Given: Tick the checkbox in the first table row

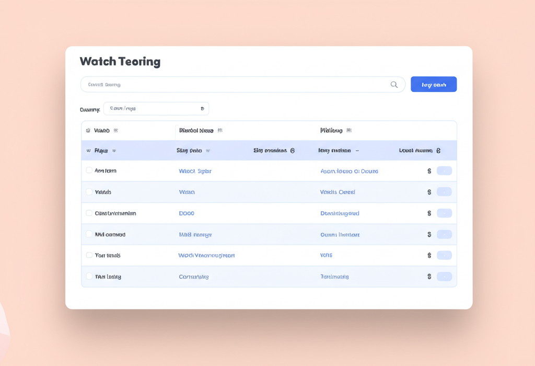Looking at the screenshot, I should 89,170.
